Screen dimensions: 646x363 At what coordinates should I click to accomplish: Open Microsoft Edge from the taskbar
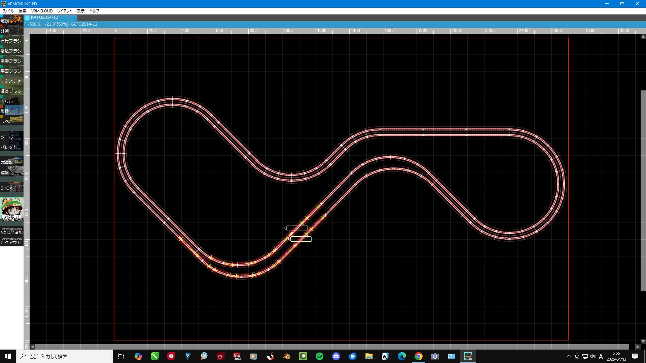point(402,356)
